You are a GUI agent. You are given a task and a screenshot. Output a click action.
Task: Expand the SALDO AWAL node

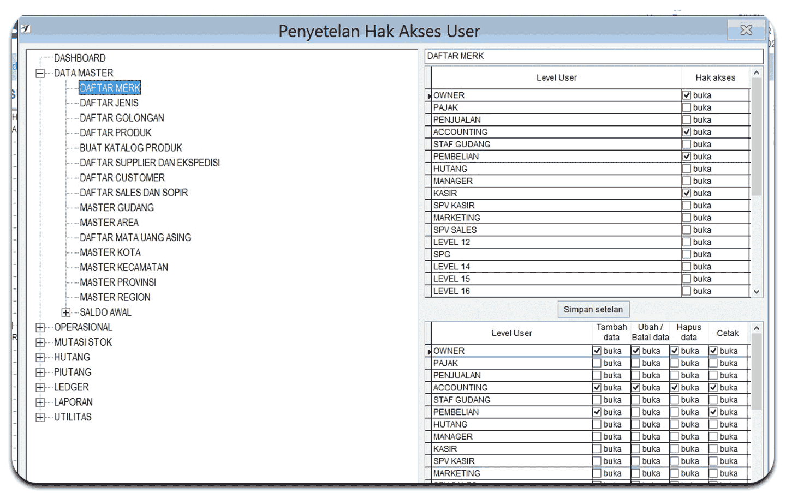pyautogui.click(x=66, y=312)
